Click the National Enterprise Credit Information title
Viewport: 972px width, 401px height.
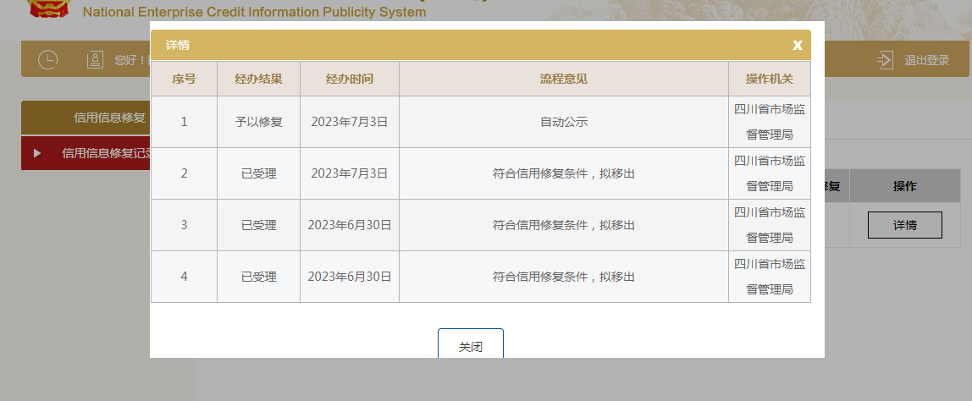(254, 13)
